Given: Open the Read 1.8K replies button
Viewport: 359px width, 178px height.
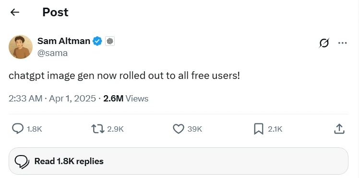Looking at the screenshot, I should (179, 161).
